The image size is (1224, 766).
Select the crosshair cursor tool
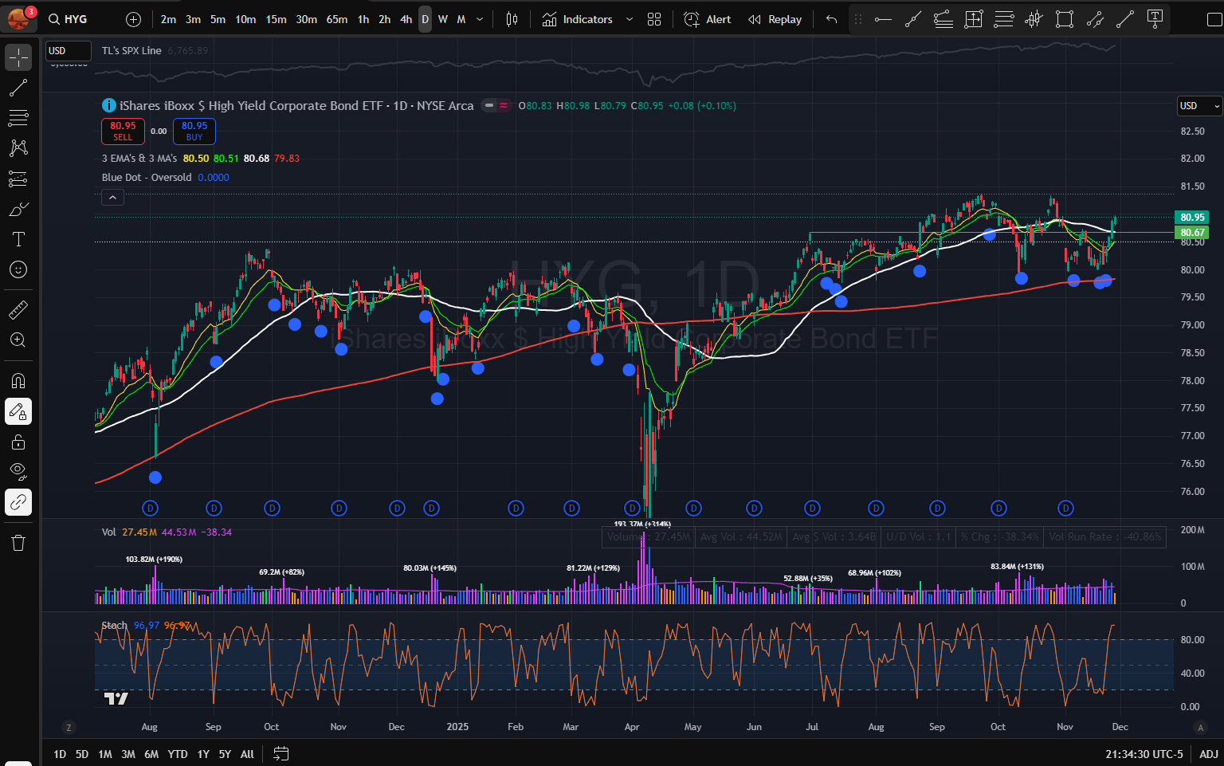tap(18, 57)
